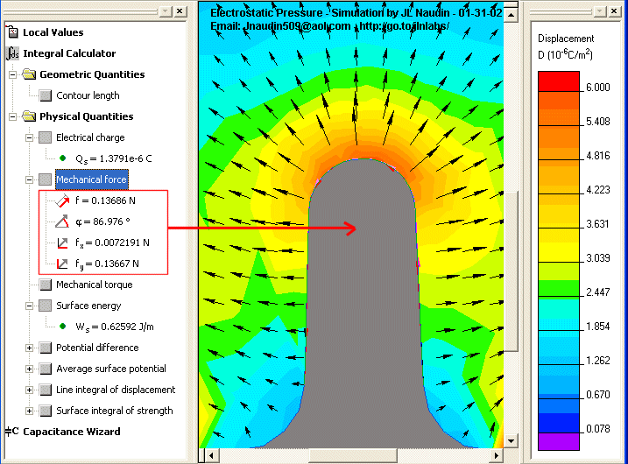Click the plot's vertical scrollbar
Image resolution: width=628 pixels, height=464 pixels.
(512, 236)
